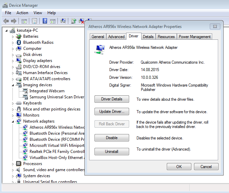The height and width of the screenshot is (193, 229).
Task: Select Atheros AR956x Wireless adapter in tree
Action: (57, 127)
